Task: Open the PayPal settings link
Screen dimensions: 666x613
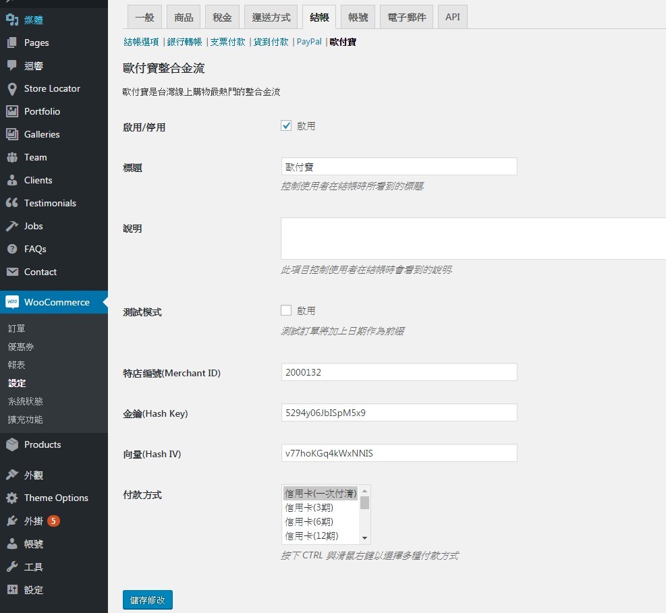Action: [309, 42]
